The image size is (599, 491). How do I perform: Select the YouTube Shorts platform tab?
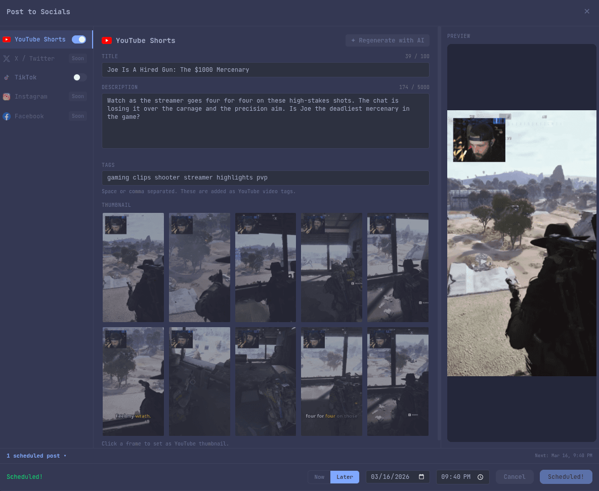46,39
